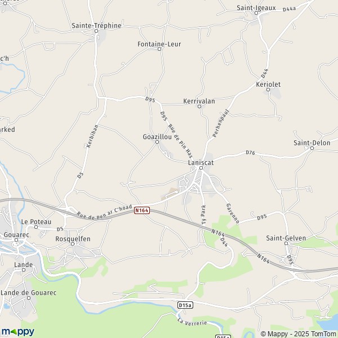Select the Rosquelfen place marker

click(x=73, y=244)
